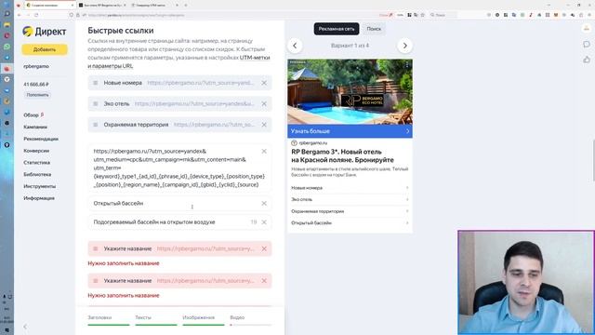Open 'Статистика' in the sidebar
Viewport: 595px width, 335px height.
click(x=37, y=163)
